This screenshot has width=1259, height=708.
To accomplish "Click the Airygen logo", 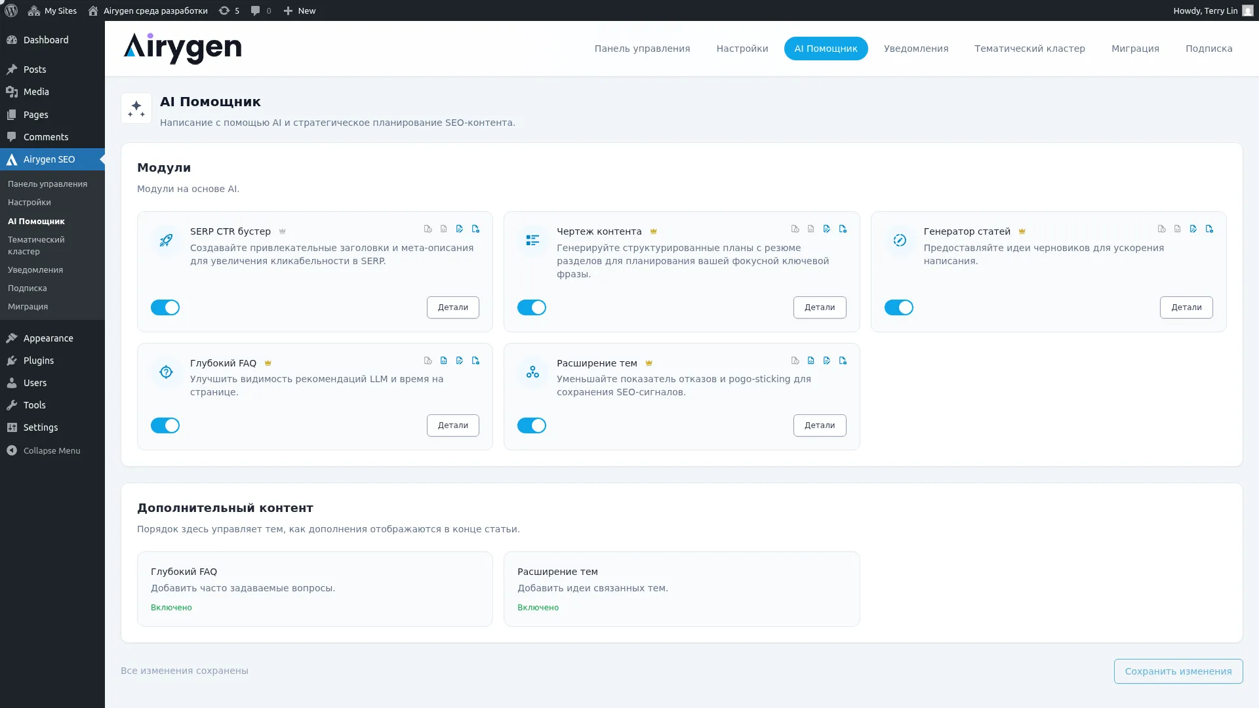I will tap(182, 48).
